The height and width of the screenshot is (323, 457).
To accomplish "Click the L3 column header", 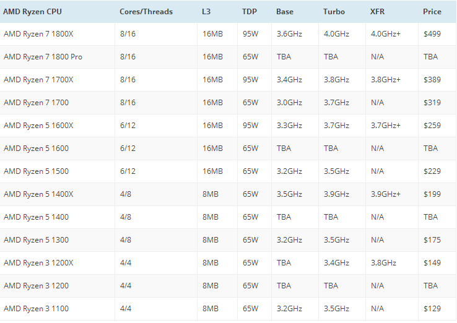I will tap(206, 12).
